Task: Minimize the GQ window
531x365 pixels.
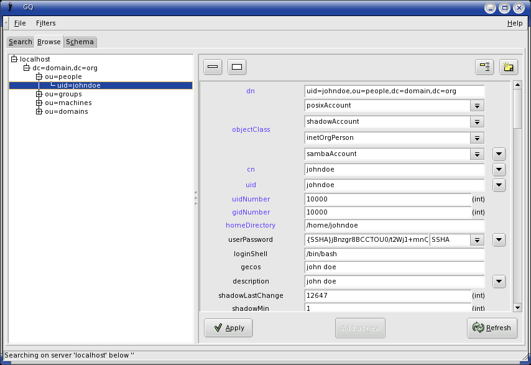Action: coord(490,8)
